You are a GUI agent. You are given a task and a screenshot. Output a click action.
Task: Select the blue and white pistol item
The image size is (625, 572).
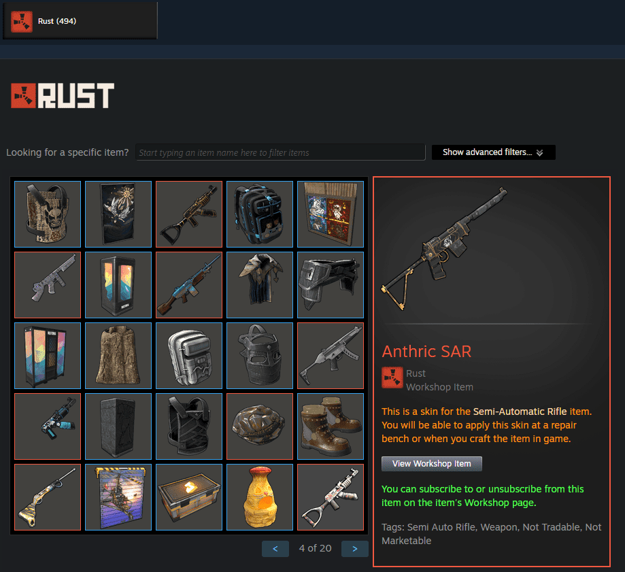point(48,426)
